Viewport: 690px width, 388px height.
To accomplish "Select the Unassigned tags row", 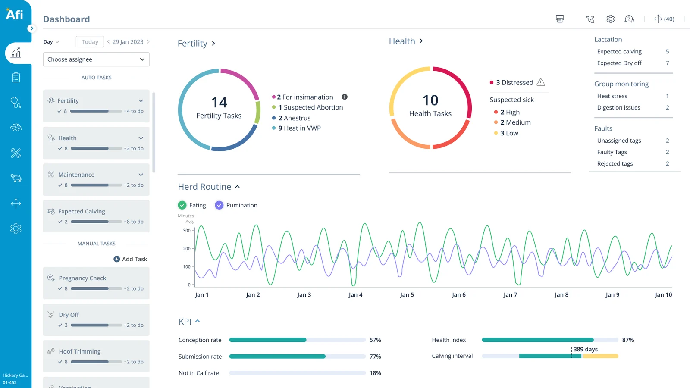I will click(633, 141).
